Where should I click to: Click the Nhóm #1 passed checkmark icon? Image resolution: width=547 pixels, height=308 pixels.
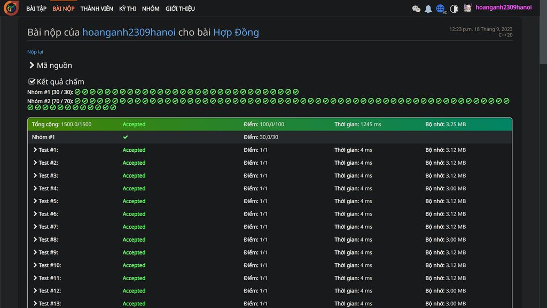(126, 137)
